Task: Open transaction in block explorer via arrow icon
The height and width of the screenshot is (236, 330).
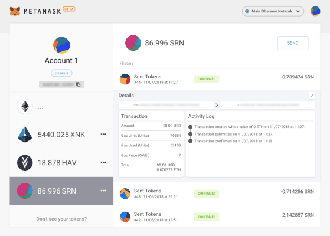Action: tap(312, 96)
